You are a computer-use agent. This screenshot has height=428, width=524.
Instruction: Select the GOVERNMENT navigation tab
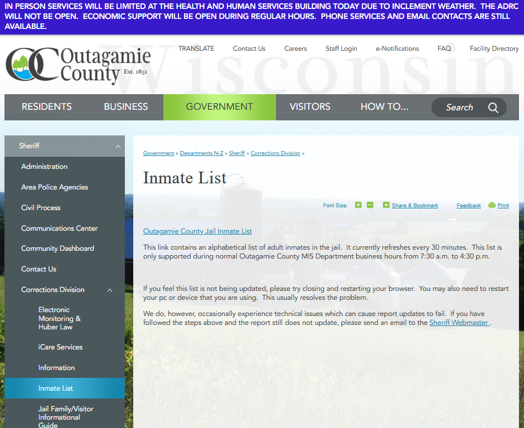point(219,107)
